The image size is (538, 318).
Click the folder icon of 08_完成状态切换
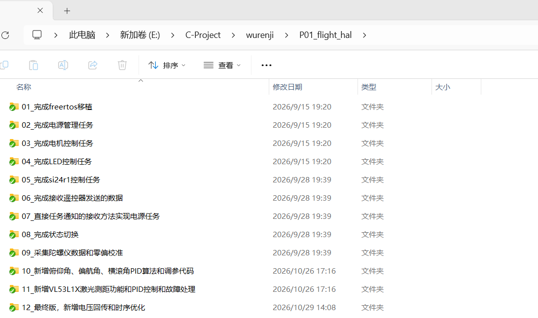click(x=14, y=234)
